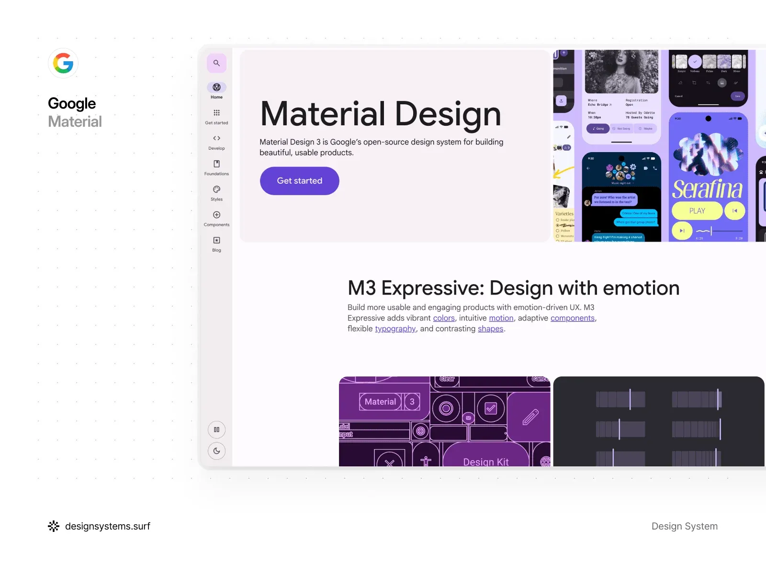Enable dark mode with the moon icon
Viewport: 766px width, 574px height.
[x=216, y=451]
